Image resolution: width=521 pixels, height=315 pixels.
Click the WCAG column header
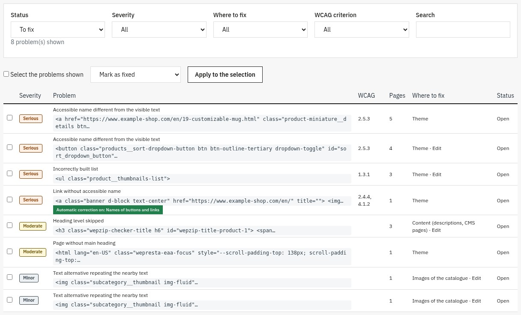tap(366, 96)
